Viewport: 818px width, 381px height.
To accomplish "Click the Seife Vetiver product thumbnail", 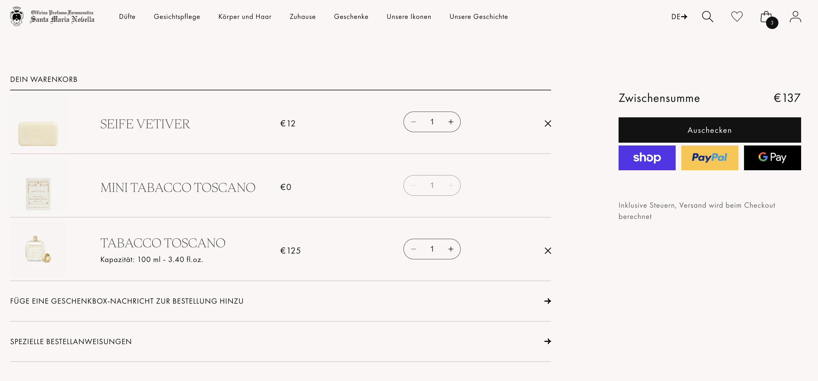I will click(x=38, y=123).
